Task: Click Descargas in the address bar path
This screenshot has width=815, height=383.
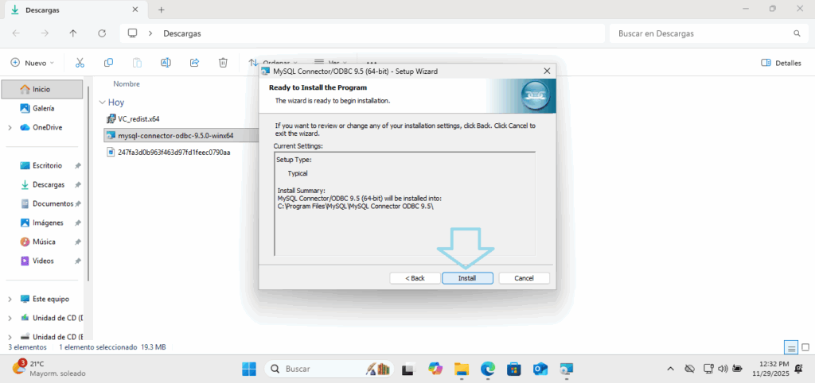Action: pyautogui.click(x=182, y=33)
